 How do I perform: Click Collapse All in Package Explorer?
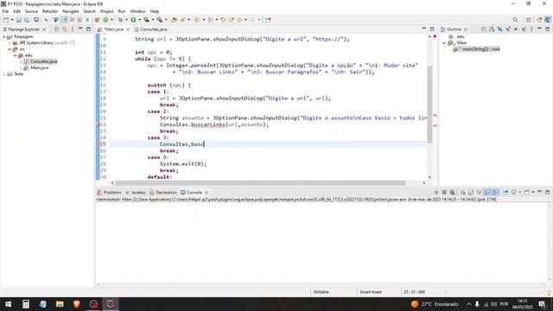[x=56, y=29]
